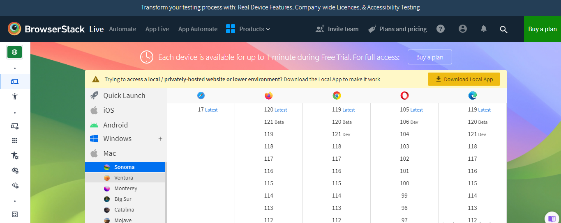
Task: Expand Windows with the plus icon
Action: tap(160, 139)
